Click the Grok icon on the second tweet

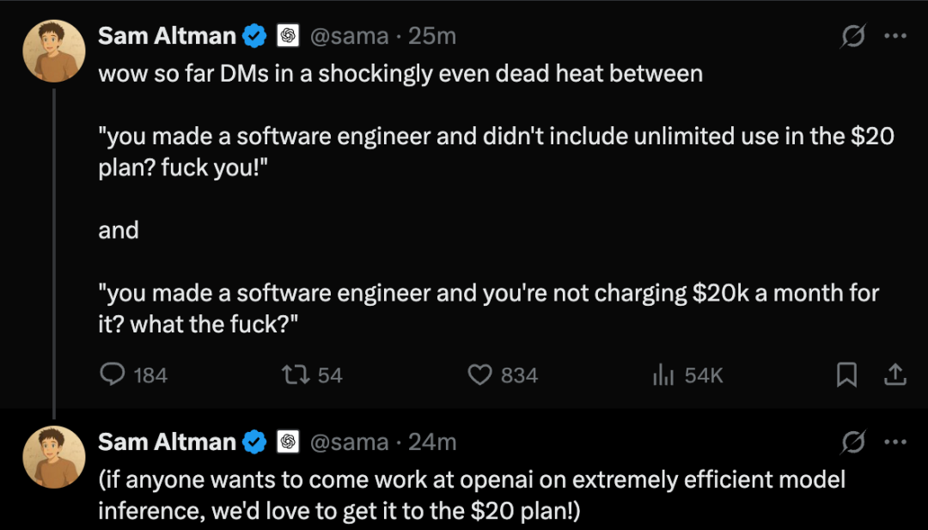click(853, 442)
